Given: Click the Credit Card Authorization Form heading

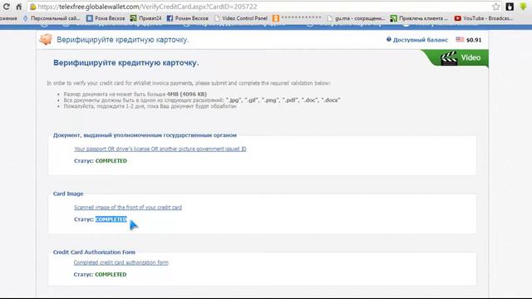Looking at the screenshot, I should pos(94,252).
